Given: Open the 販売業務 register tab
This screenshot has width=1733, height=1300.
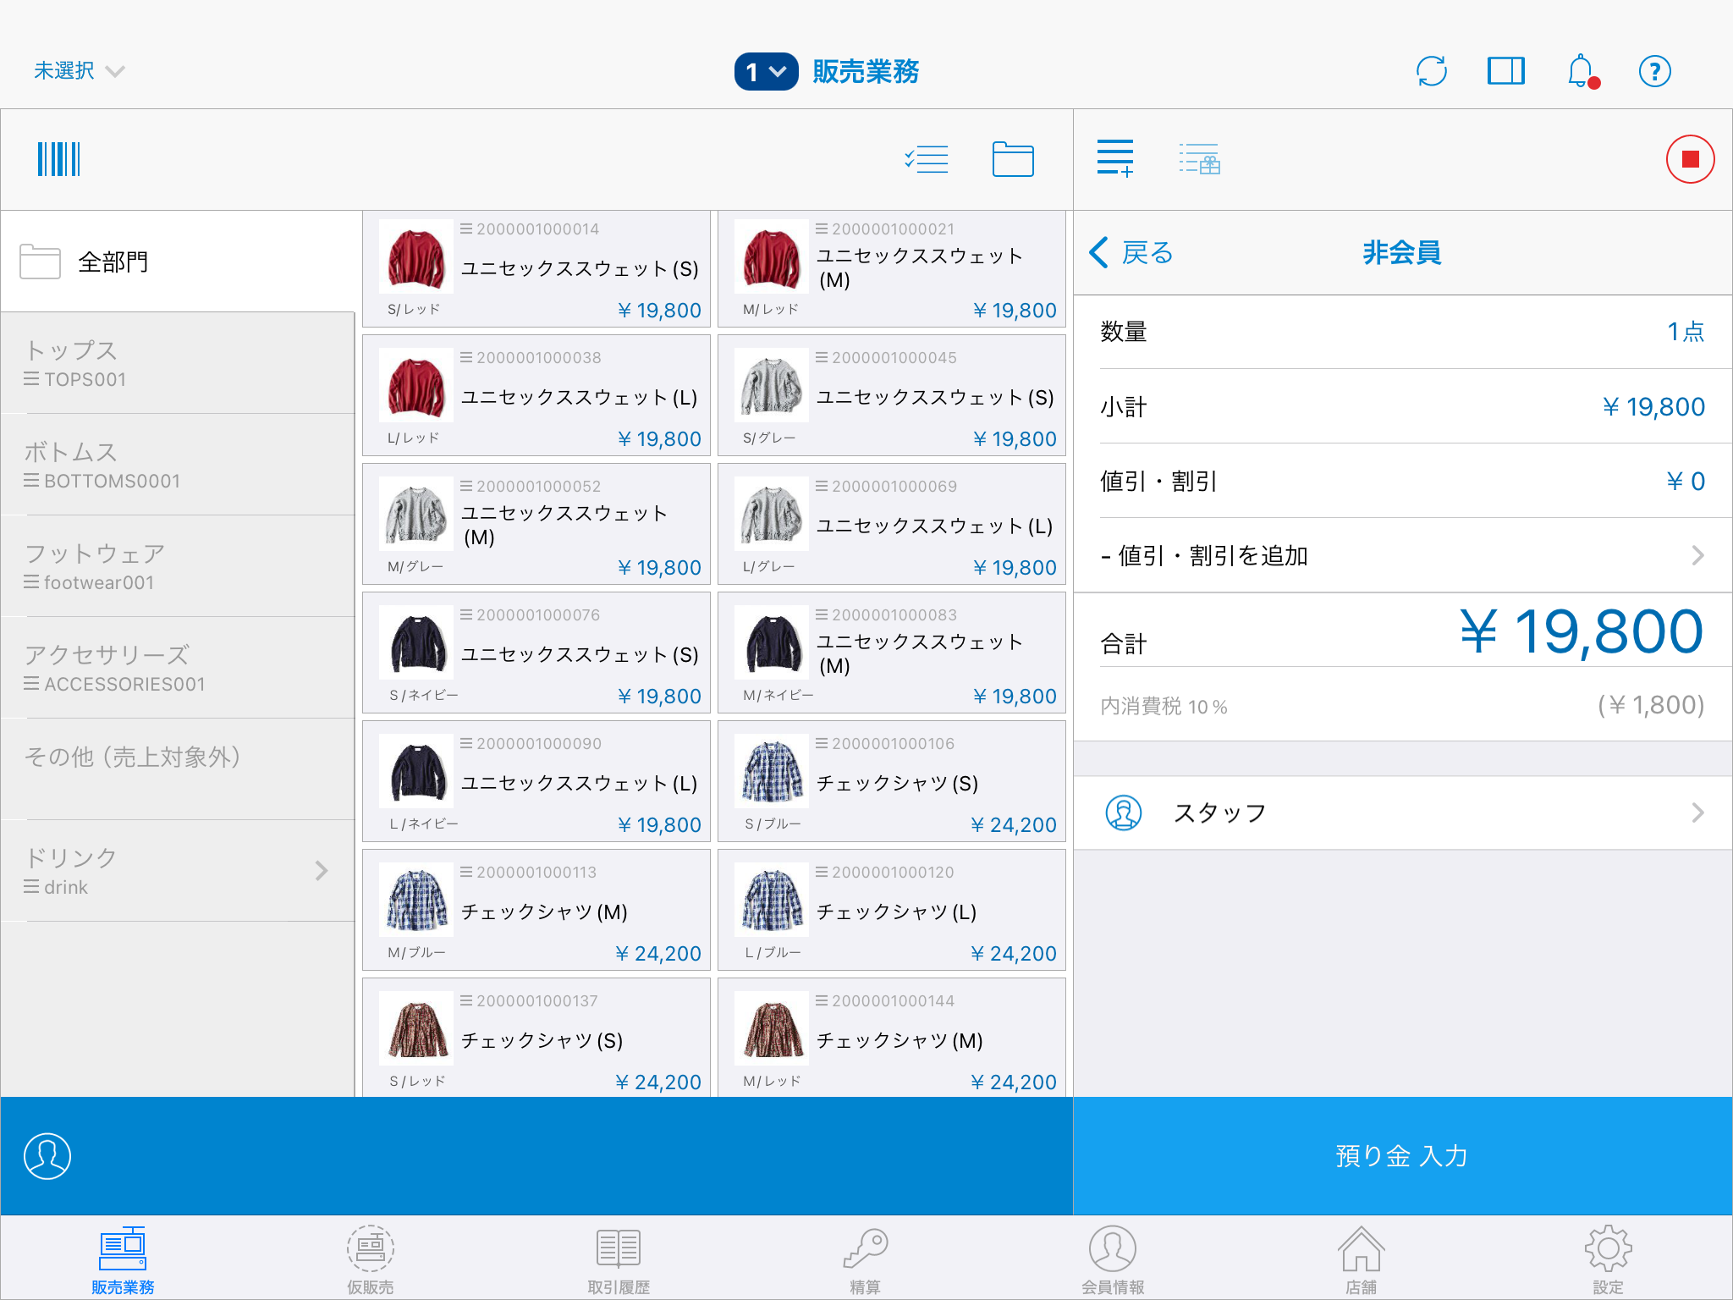Looking at the screenshot, I should [x=124, y=1259].
